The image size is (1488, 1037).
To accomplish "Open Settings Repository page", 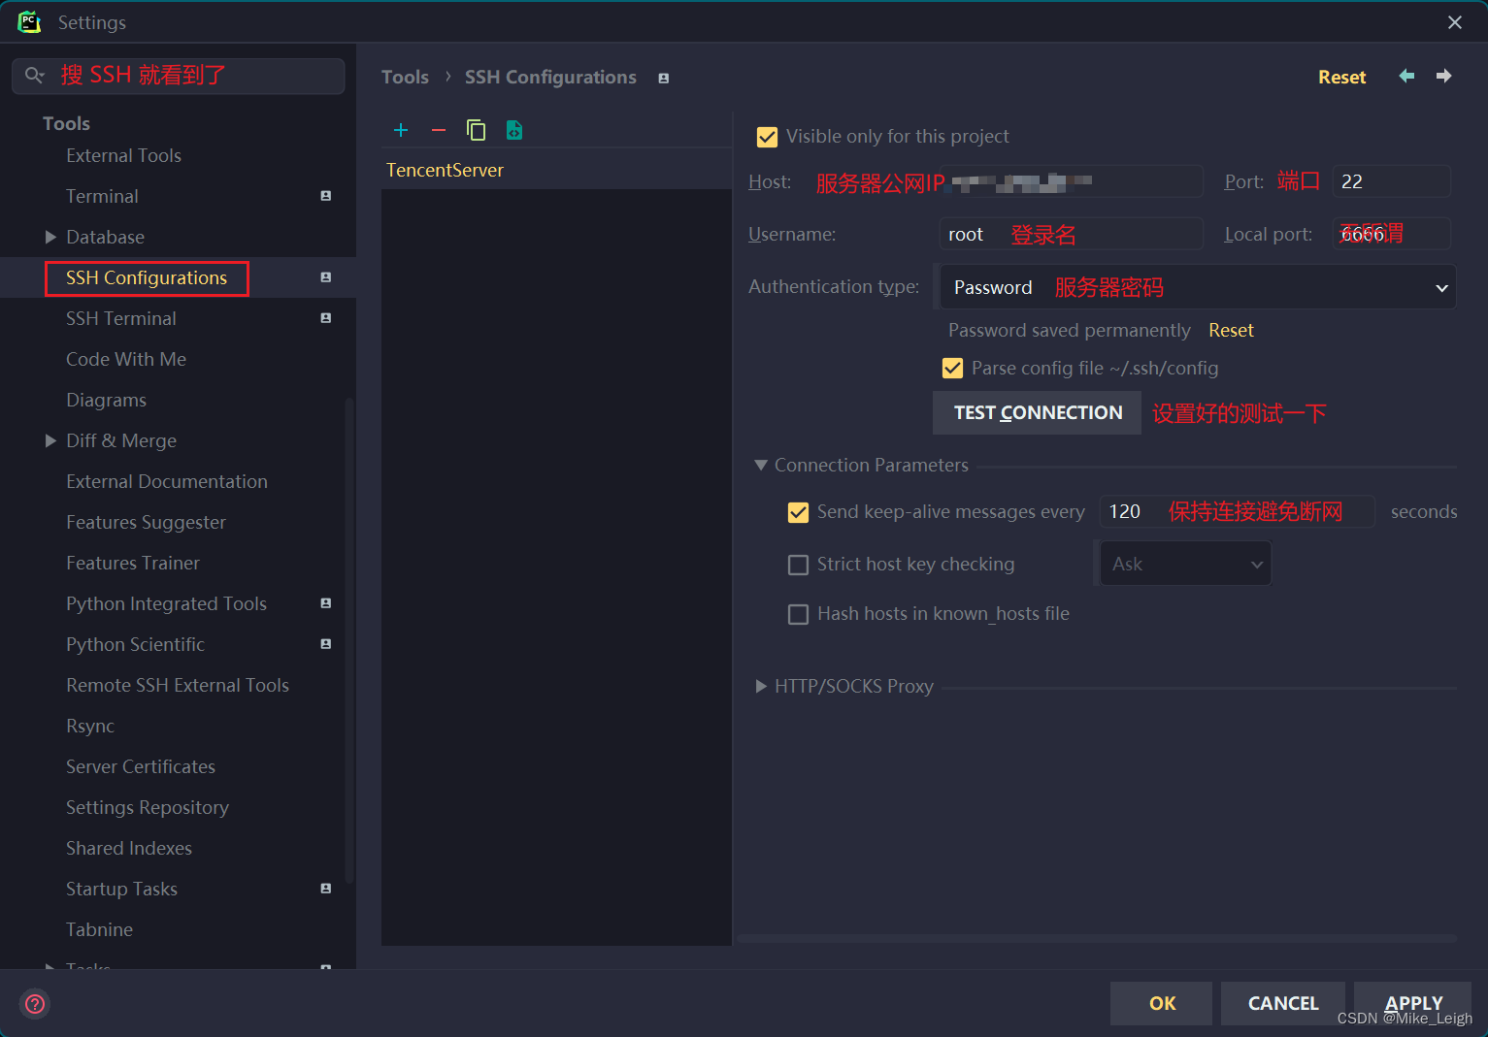I will [x=148, y=807].
